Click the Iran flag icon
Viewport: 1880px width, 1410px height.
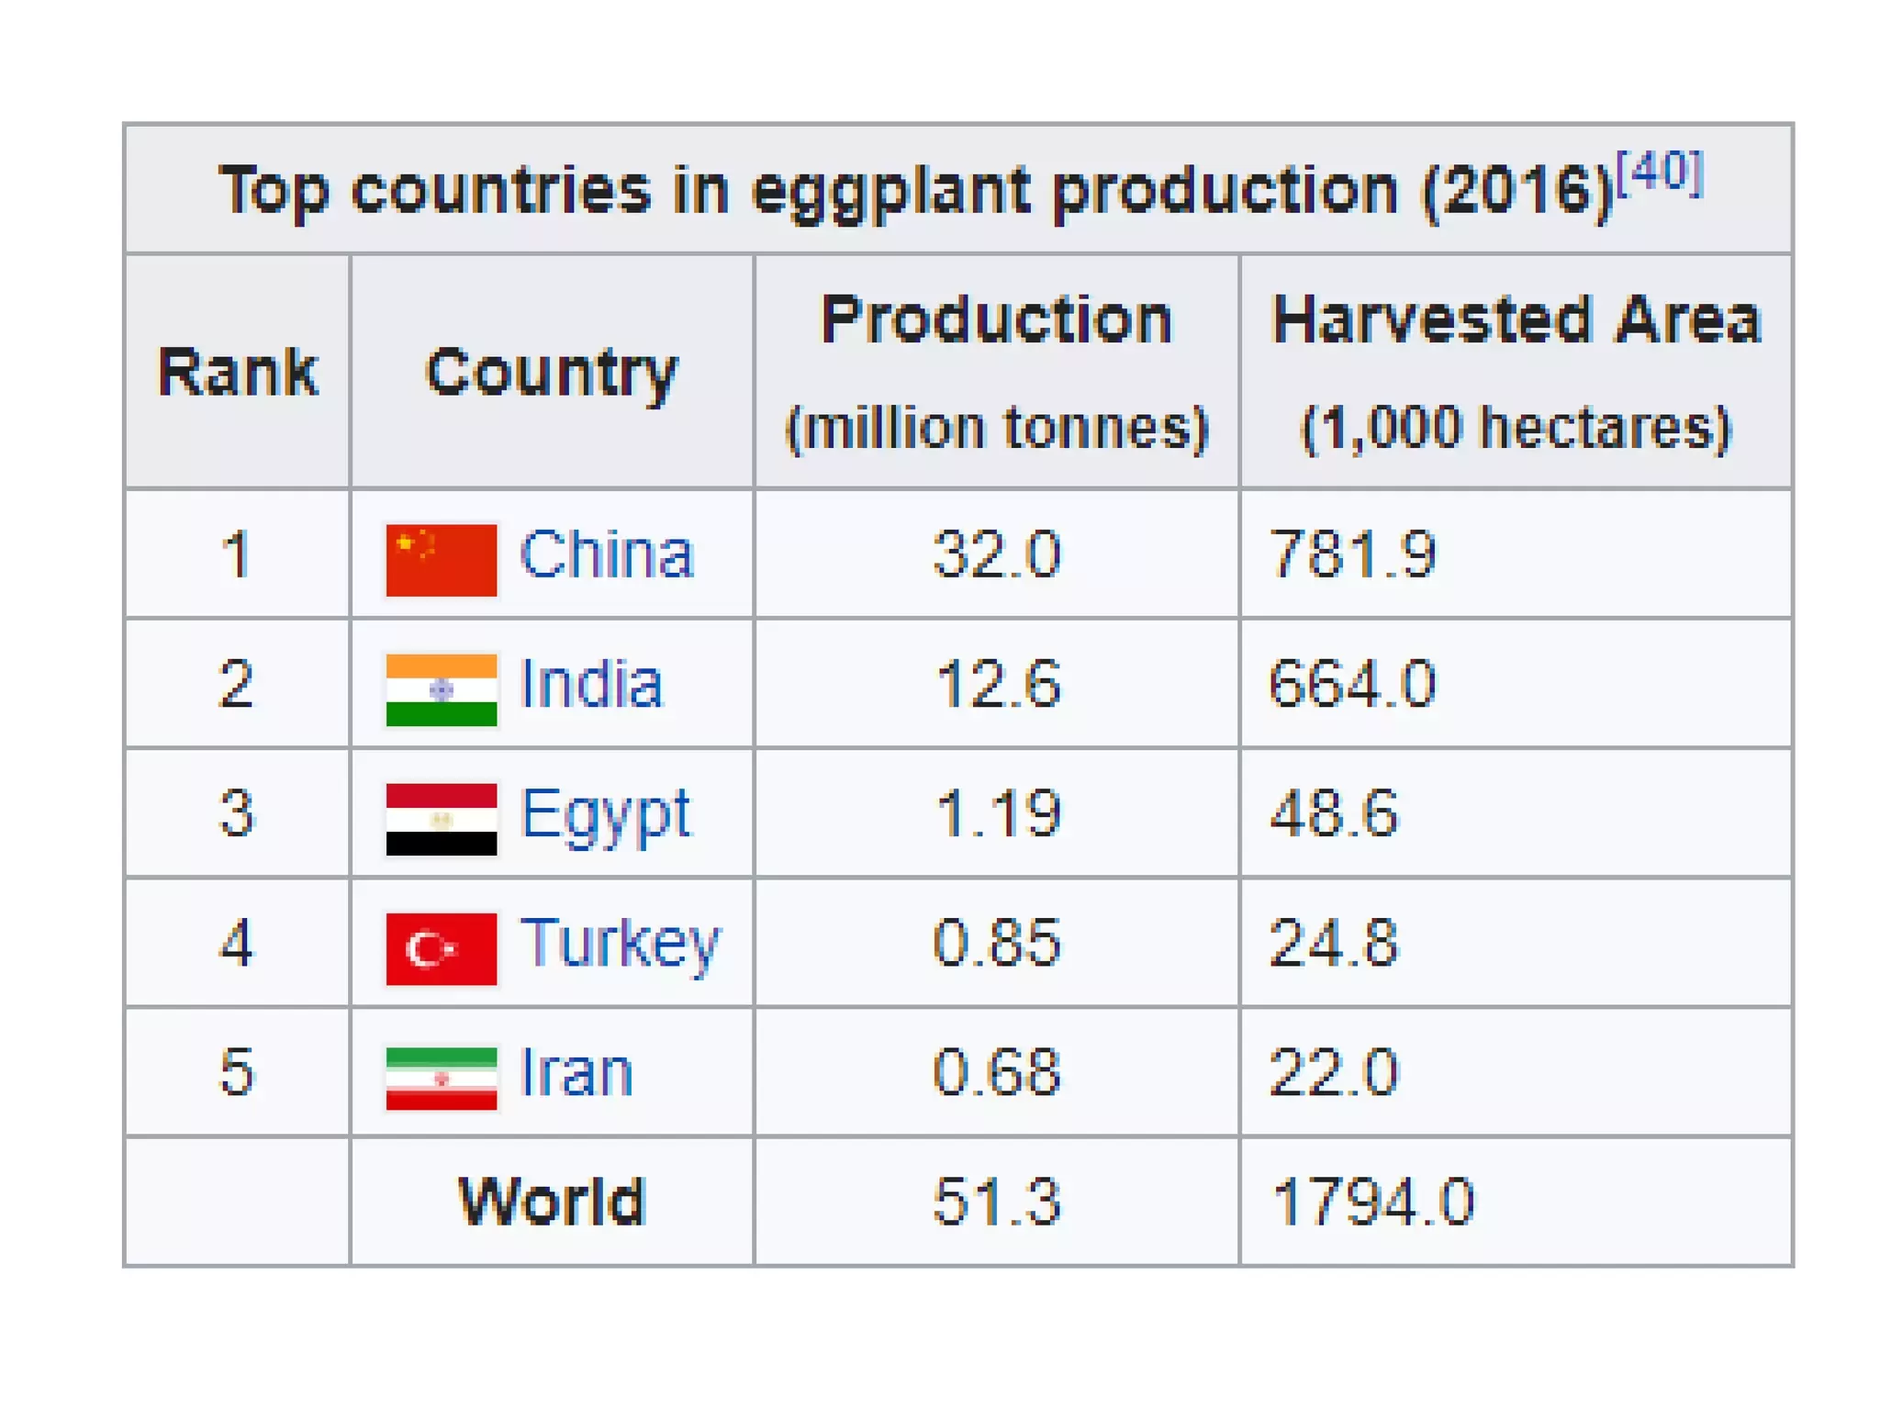(x=441, y=1078)
